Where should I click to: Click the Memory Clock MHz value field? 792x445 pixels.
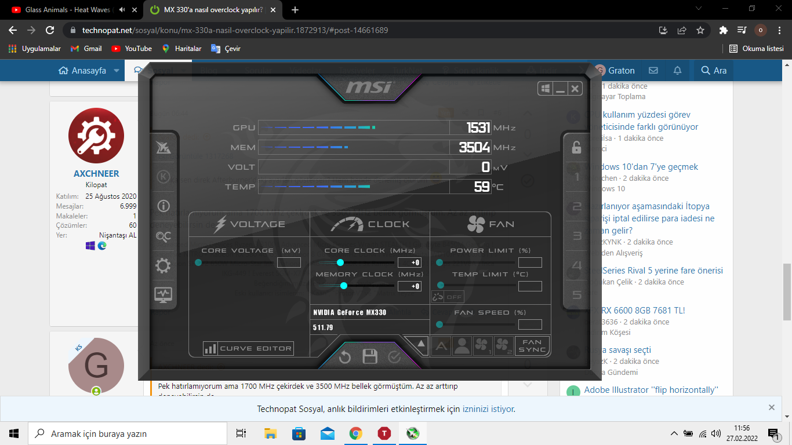pyautogui.click(x=409, y=286)
